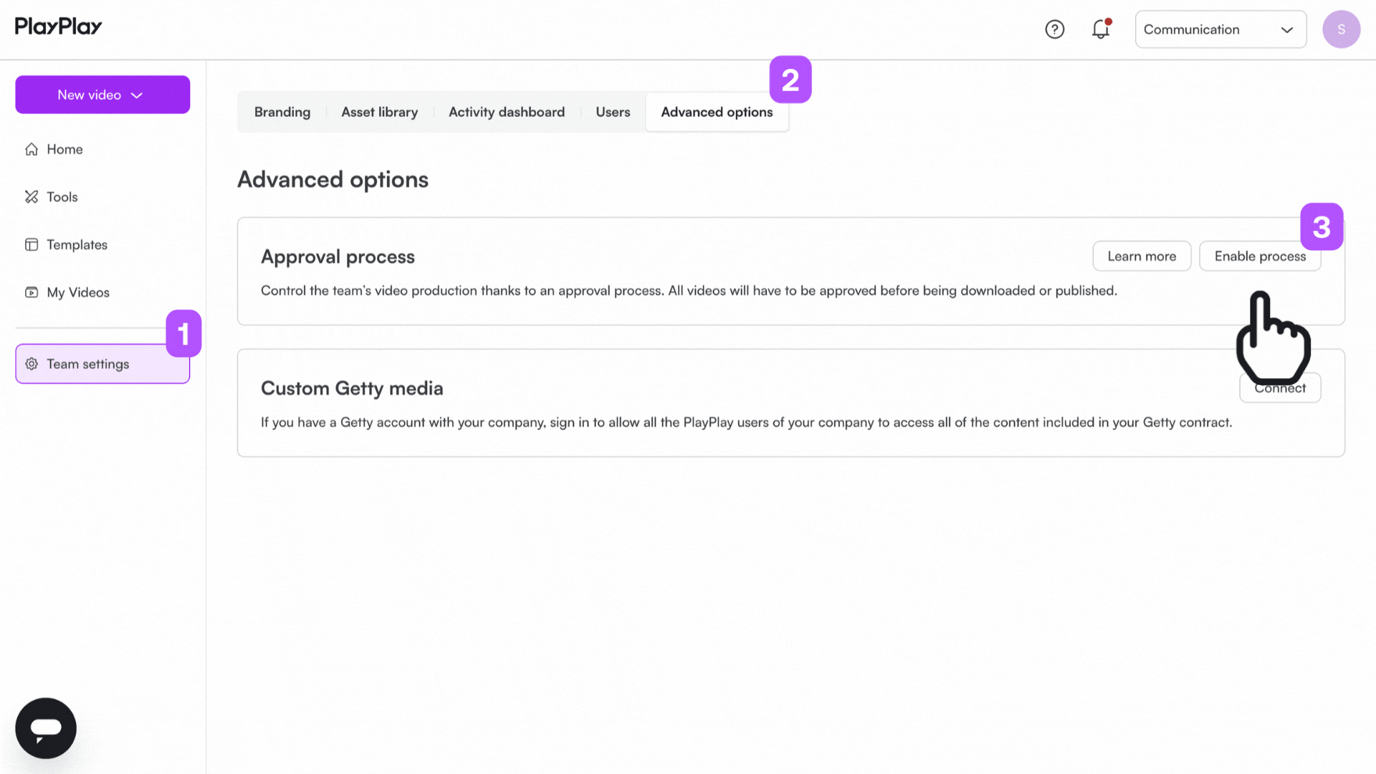Switch to the Branding tab
Screen dimensions: 1376x774
282,113
